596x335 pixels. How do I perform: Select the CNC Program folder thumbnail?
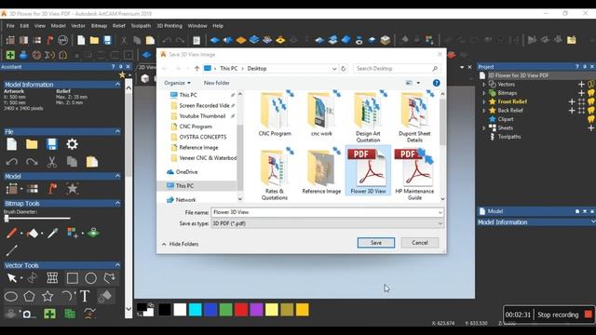tap(275, 114)
